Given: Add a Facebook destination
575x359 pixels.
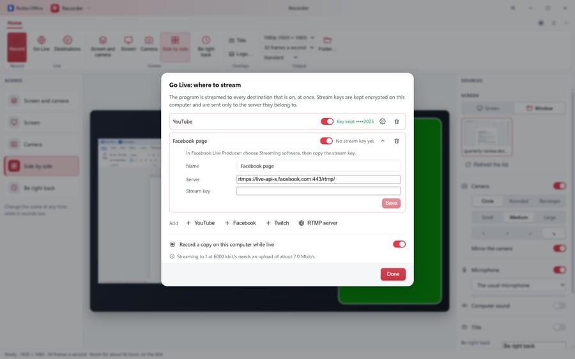Looking at the screenshot, I should 240,223.
